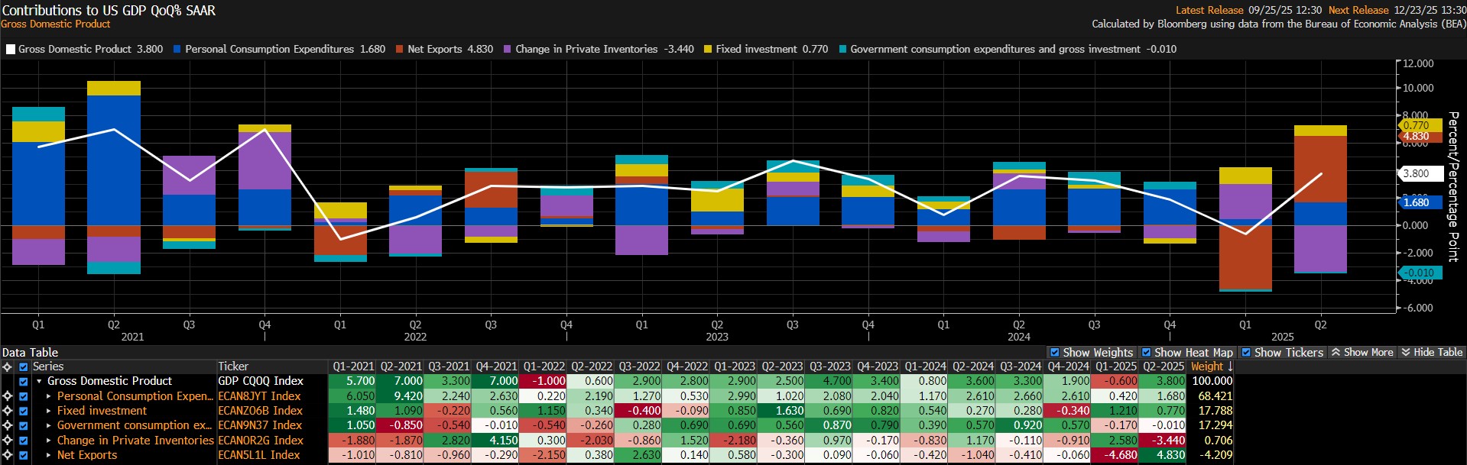Image resolution: width=1467 pixels, height=465 pixels.
Task: Click the Q2-2025 column header
Action: coord(1163,367)
